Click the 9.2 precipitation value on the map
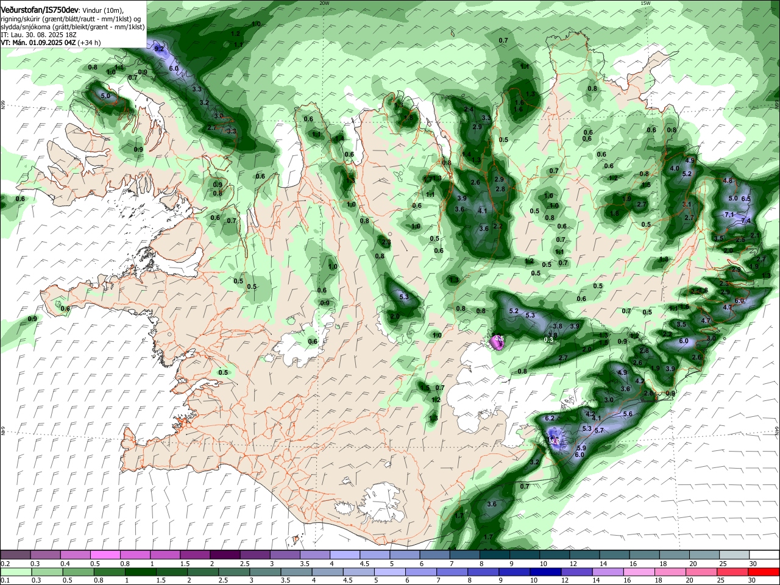This screenshot has width=780, height=585. 160,48
